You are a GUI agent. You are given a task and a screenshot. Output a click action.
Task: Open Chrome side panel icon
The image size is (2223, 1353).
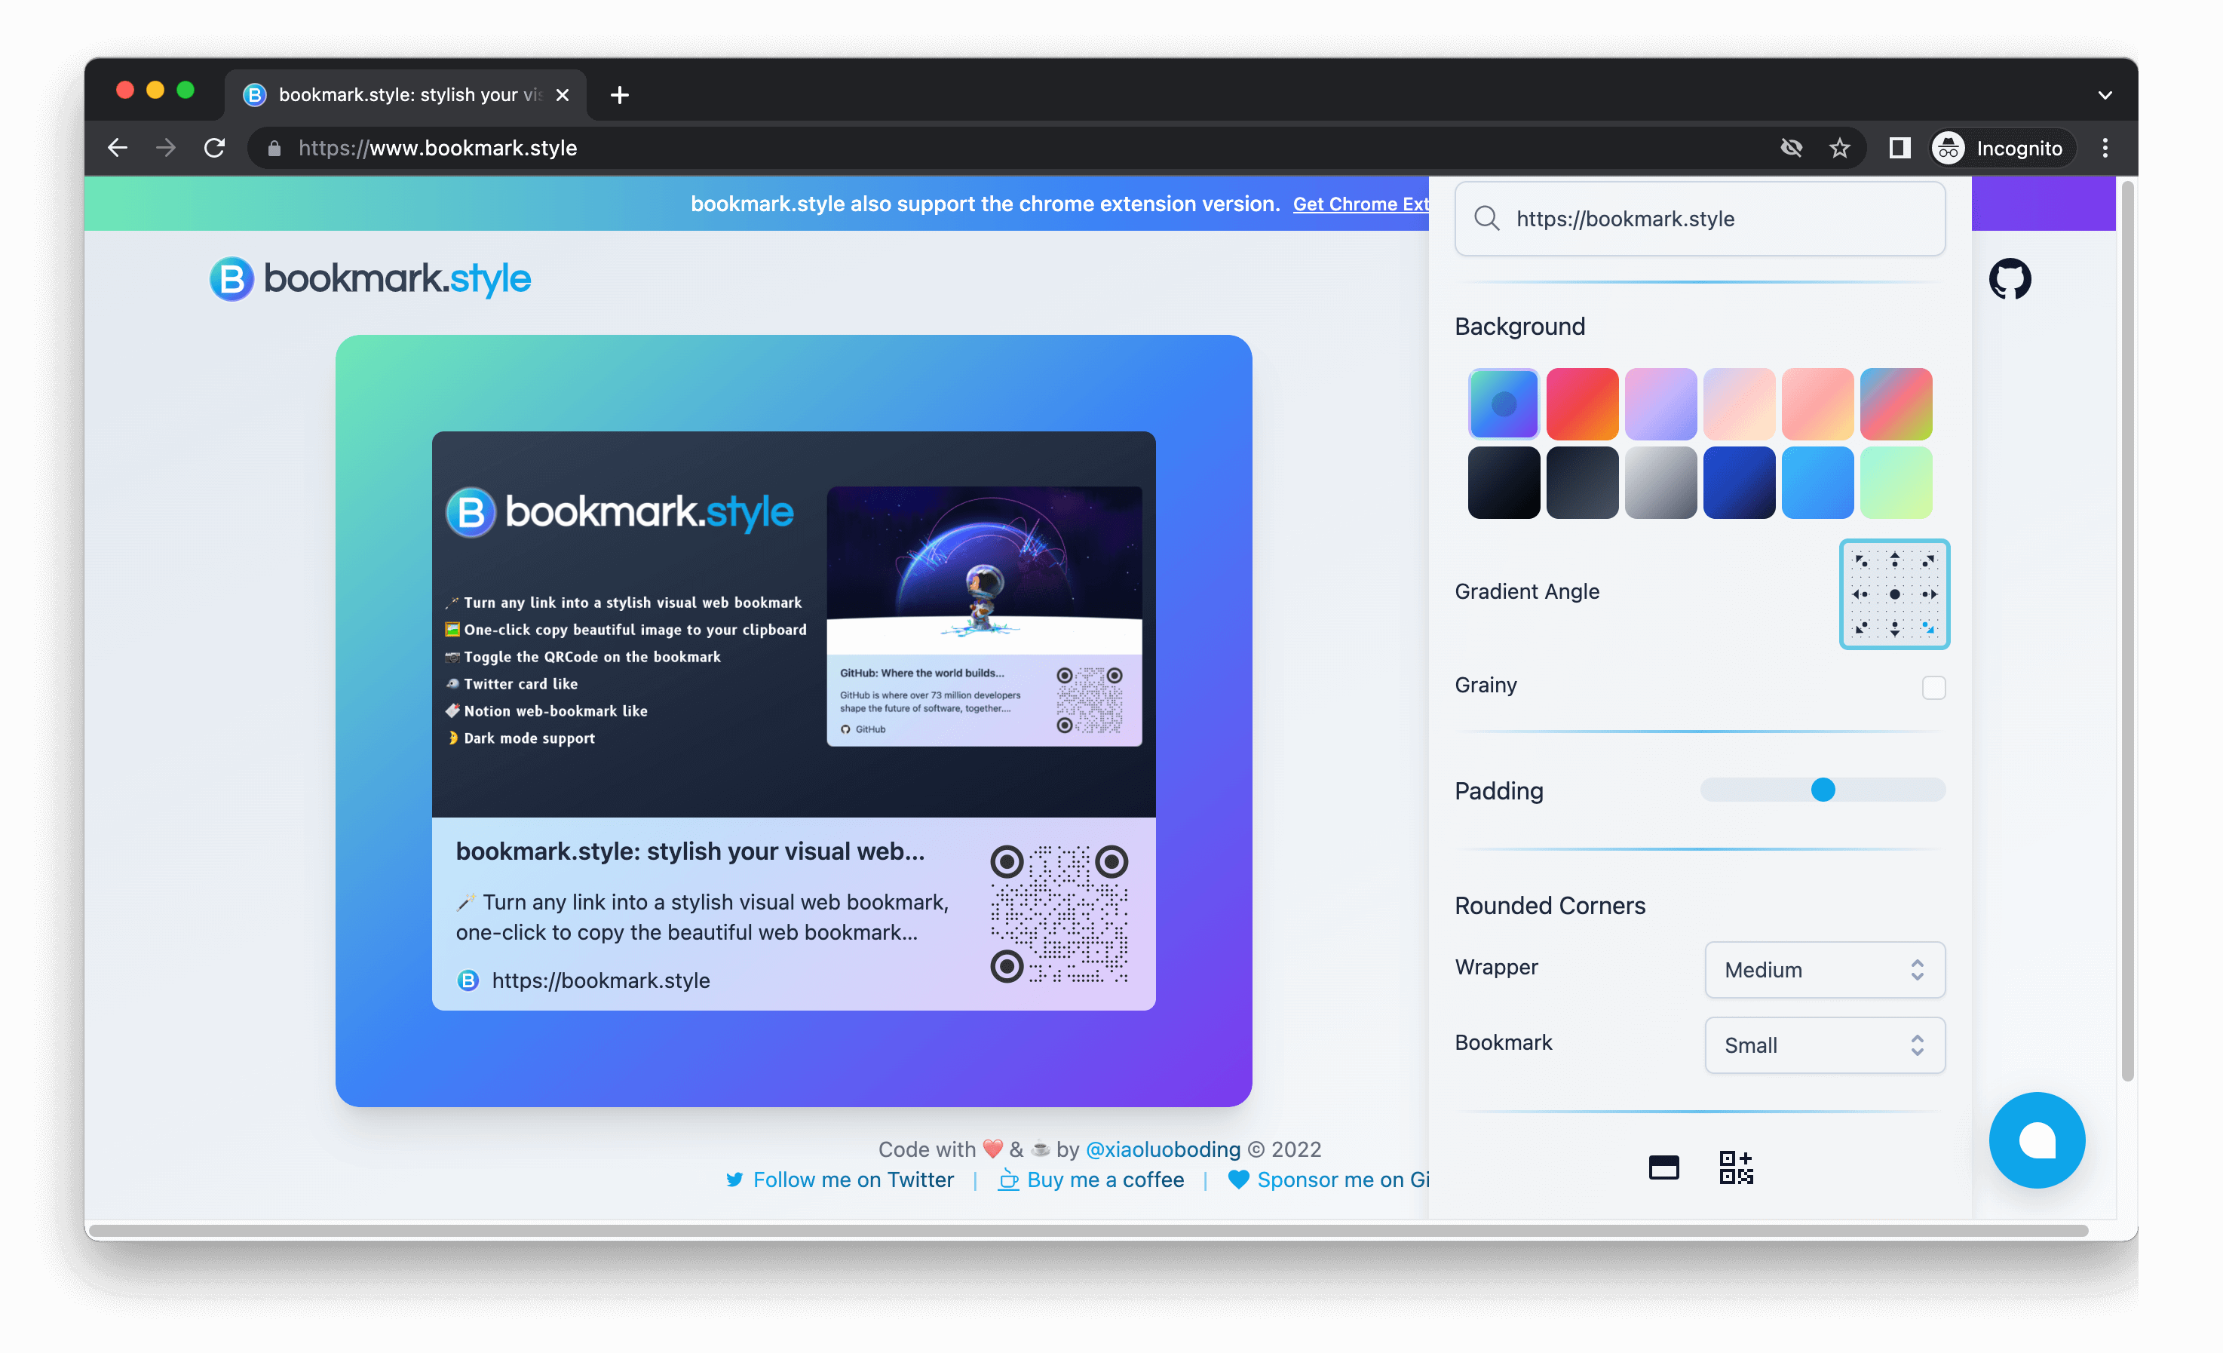[x=1899, y=148]
